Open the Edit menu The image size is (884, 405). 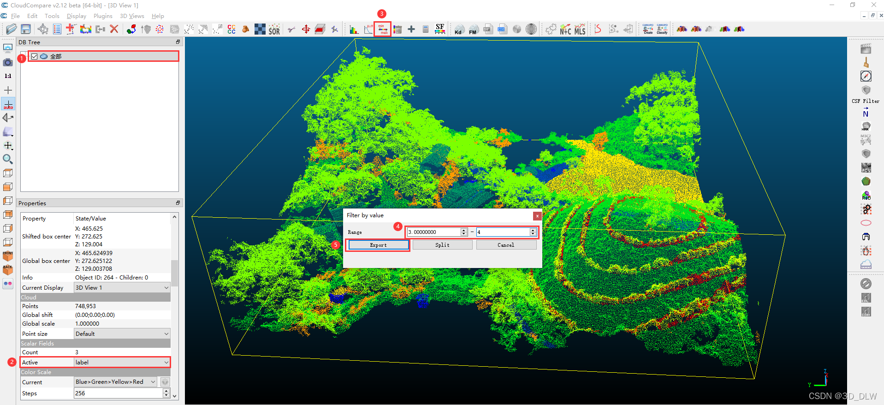point(32,16)
